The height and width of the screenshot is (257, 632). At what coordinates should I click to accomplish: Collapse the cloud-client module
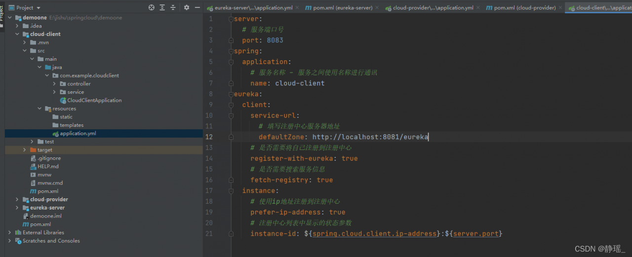[17, 34]
